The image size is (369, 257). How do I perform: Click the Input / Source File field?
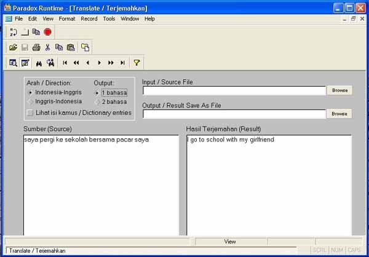coord(234,90)
